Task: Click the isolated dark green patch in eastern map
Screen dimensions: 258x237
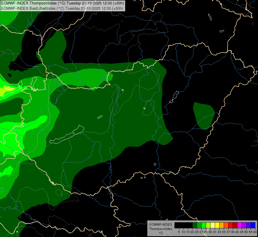Action: [x=204, y=116]
